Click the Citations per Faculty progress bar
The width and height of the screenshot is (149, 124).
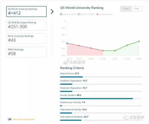[101, 106]
